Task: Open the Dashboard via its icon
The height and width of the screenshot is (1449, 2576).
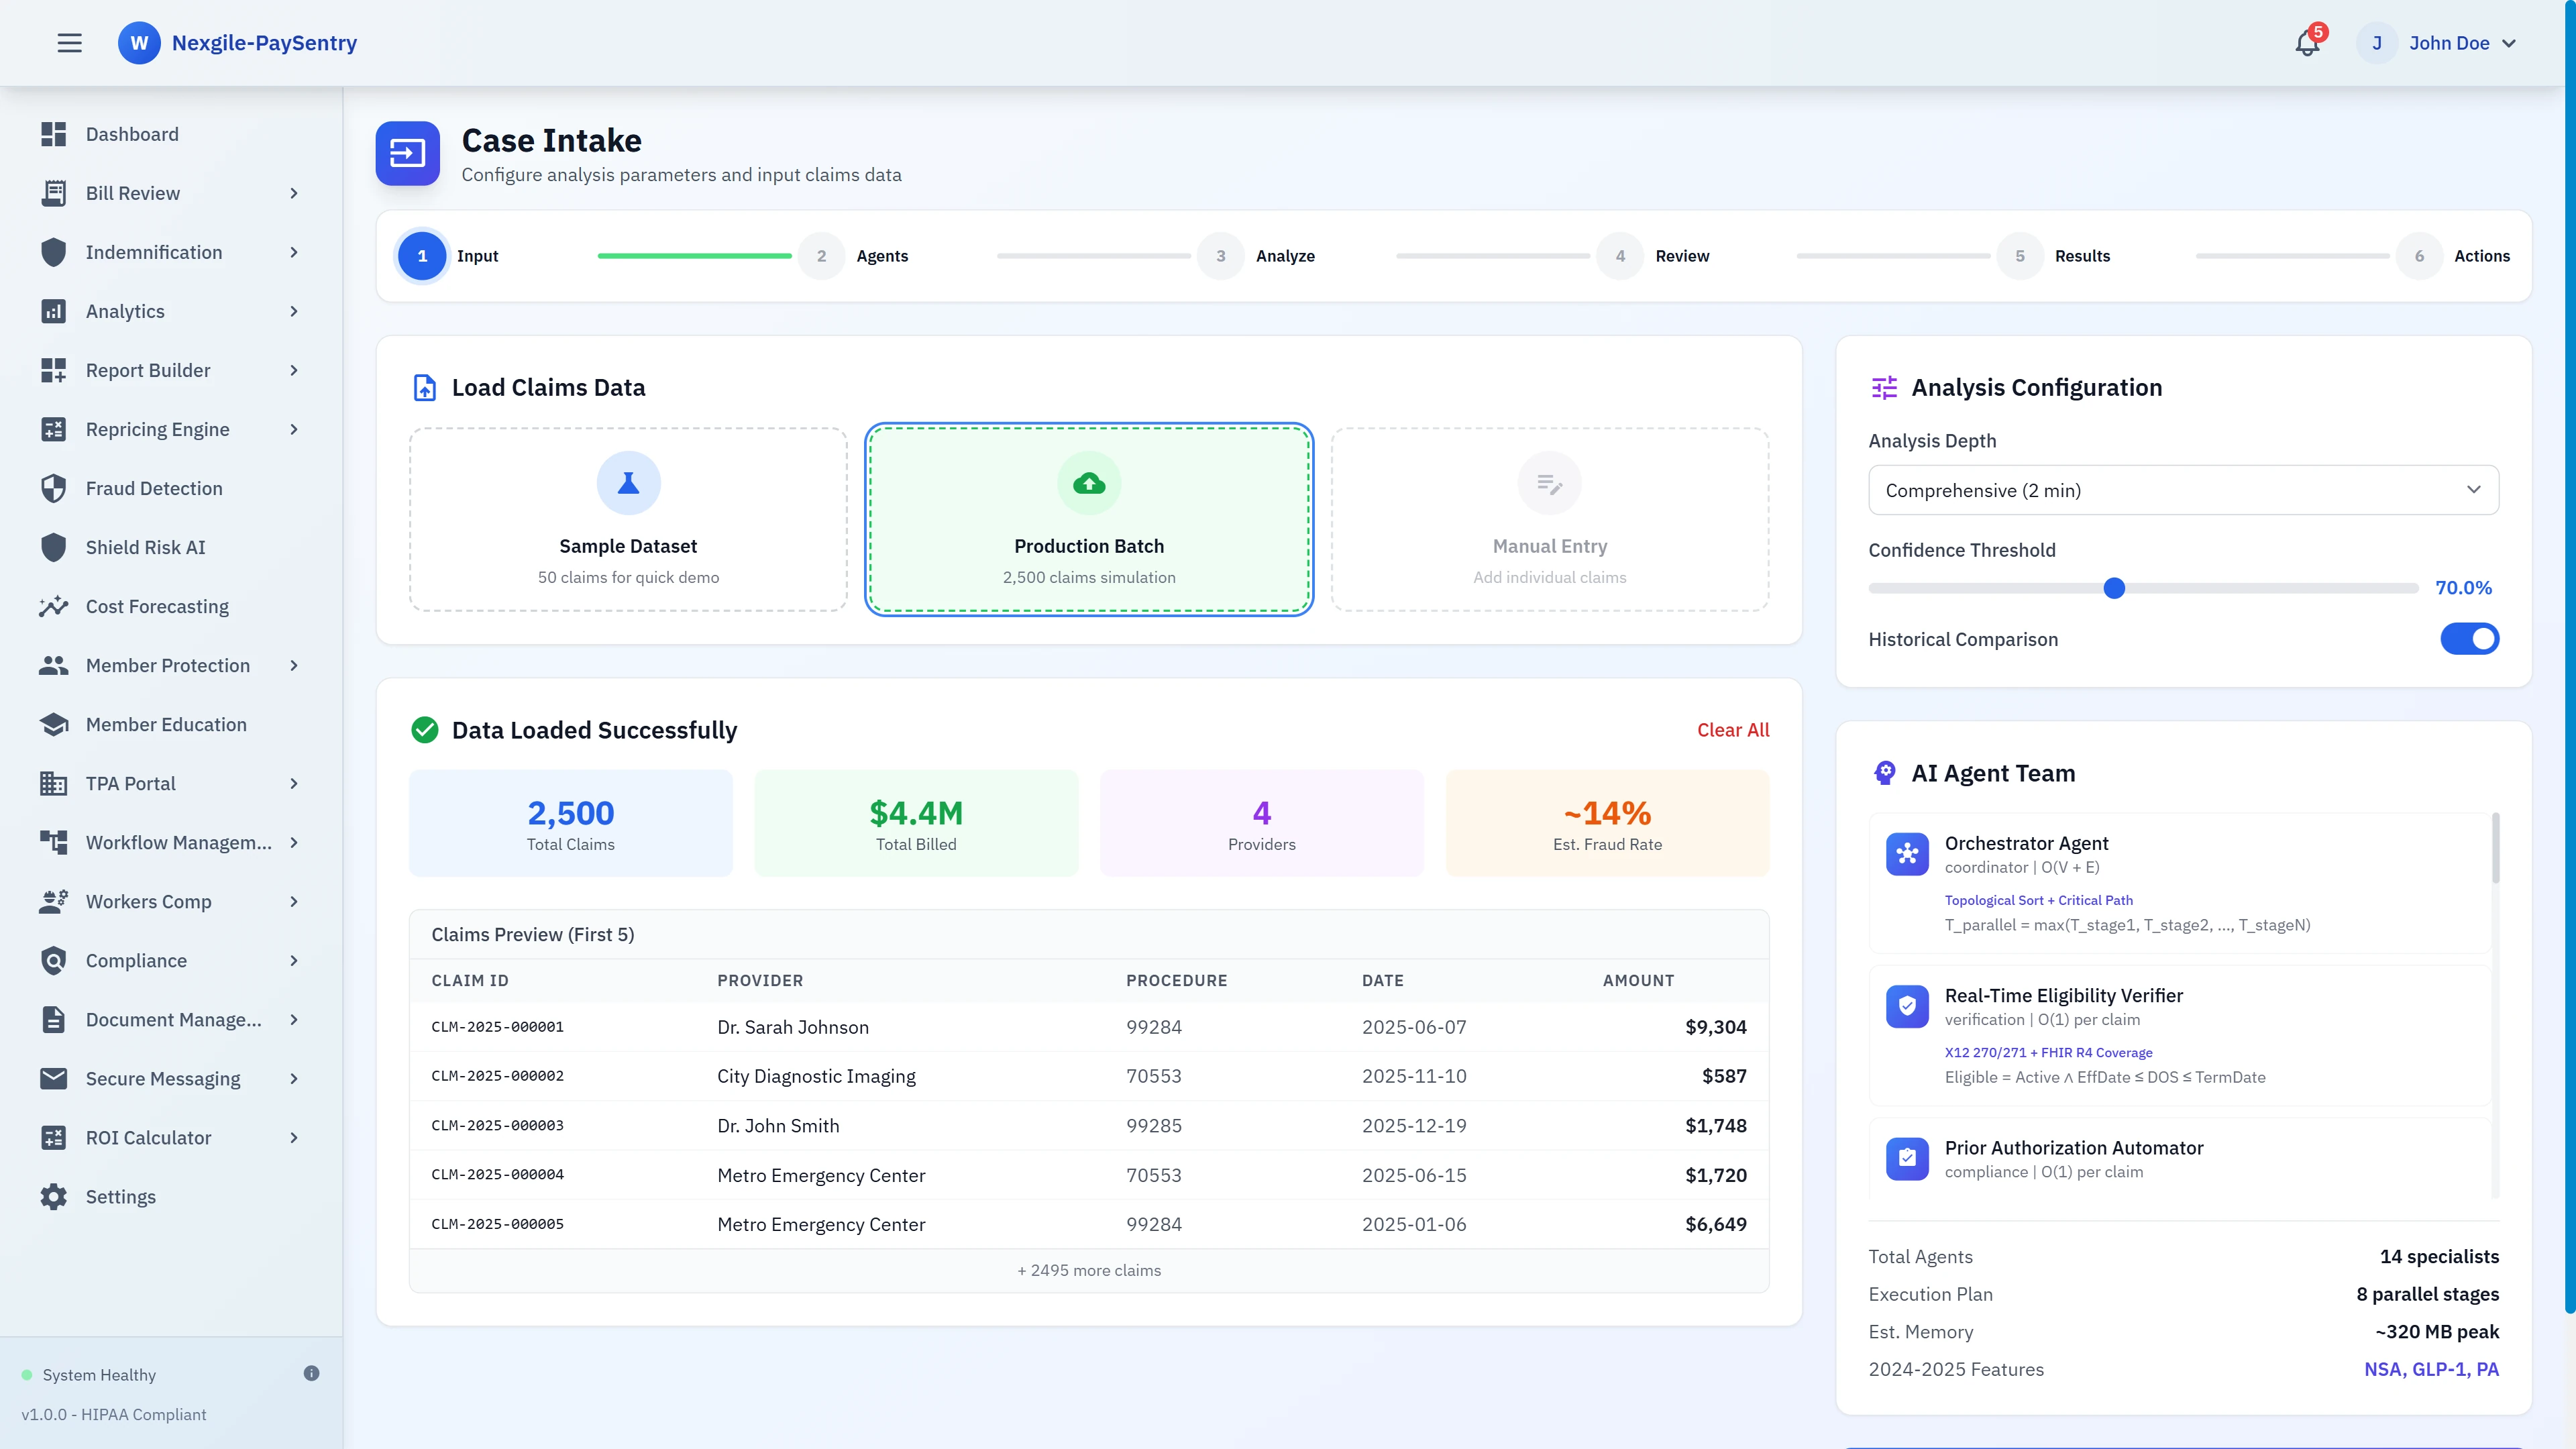Action: (52, 133)
